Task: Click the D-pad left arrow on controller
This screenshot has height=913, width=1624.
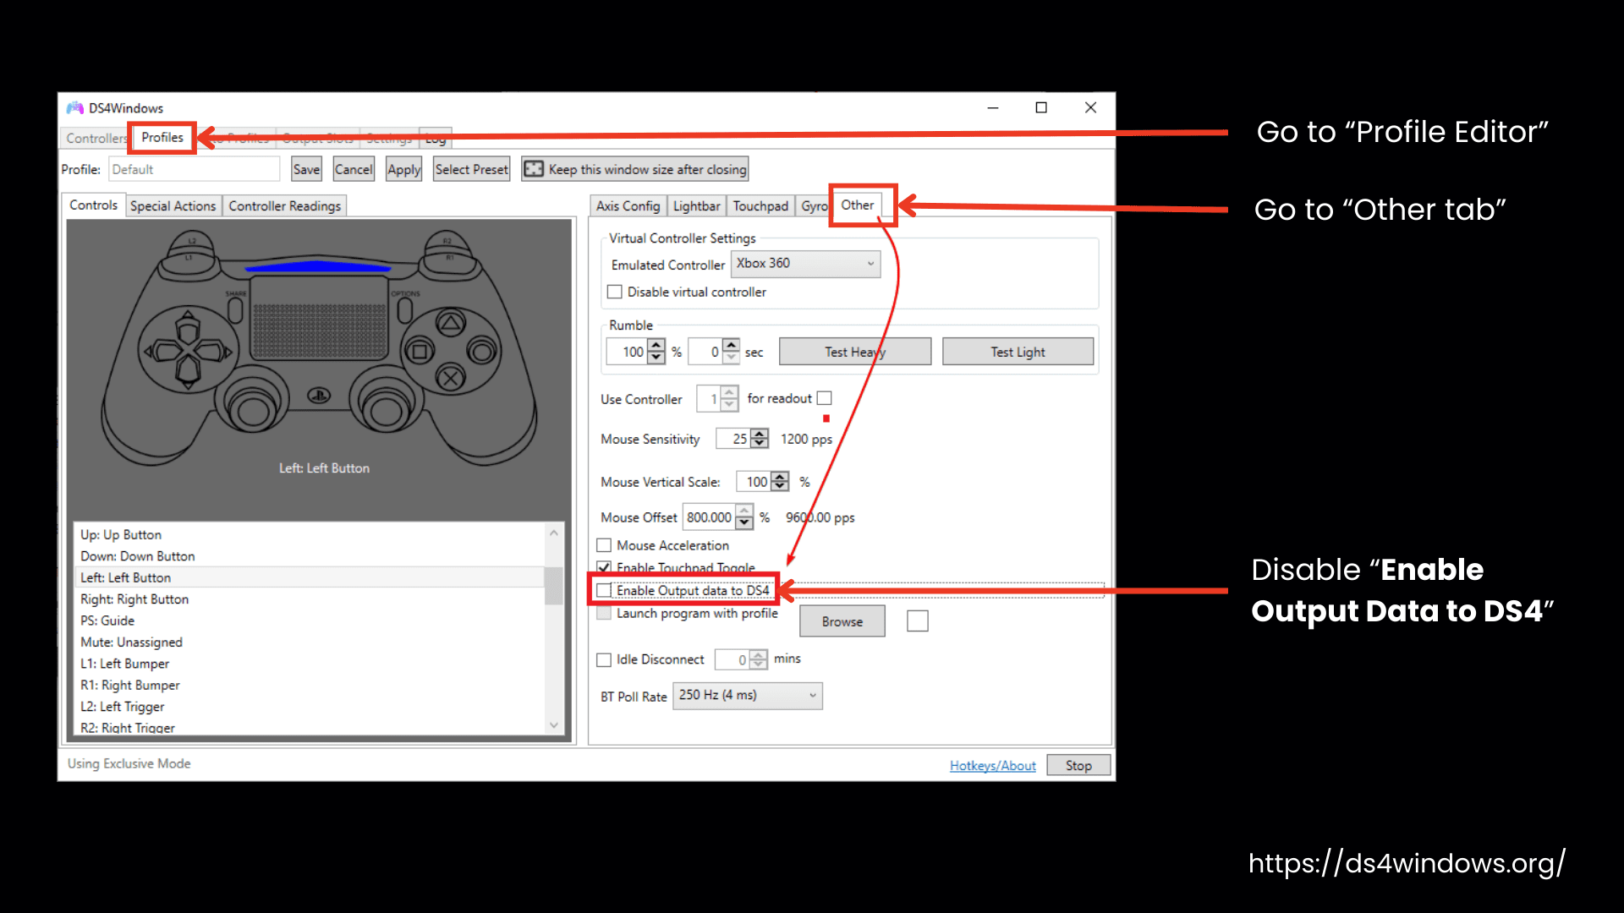Action: pos(161,351)
